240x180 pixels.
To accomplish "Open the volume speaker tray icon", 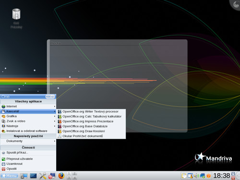I will click(196, 176).
